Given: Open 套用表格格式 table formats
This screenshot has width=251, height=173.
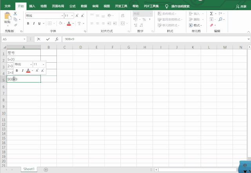Looking at the screenshot, I should click(x=170, y=19).
